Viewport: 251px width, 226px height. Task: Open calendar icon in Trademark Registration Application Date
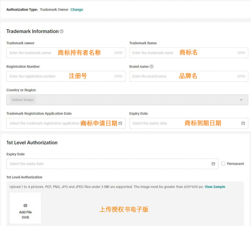point(120,123)
